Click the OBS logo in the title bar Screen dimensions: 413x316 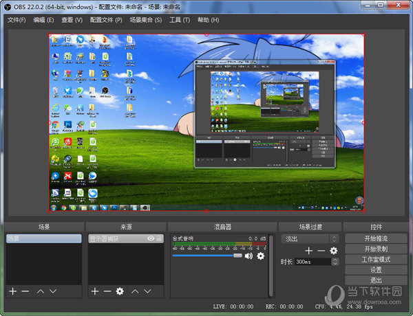(x=8, y=7)
